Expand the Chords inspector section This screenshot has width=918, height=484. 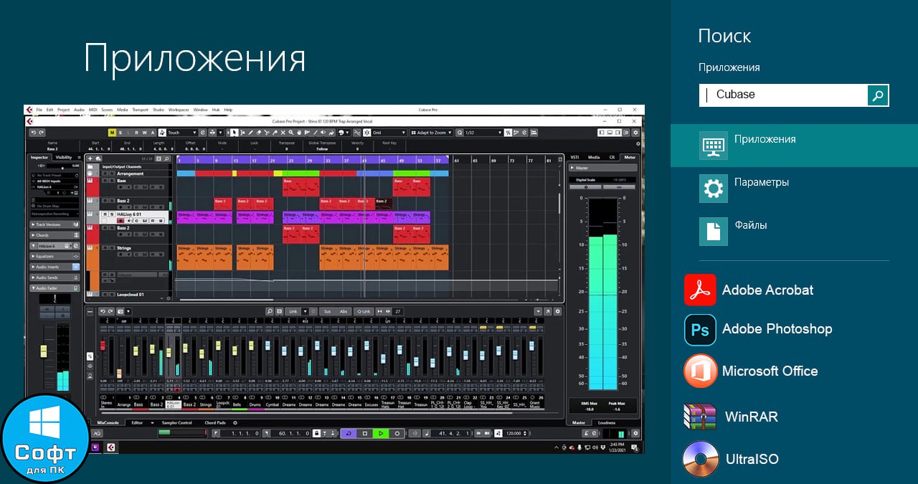[55, 235]
